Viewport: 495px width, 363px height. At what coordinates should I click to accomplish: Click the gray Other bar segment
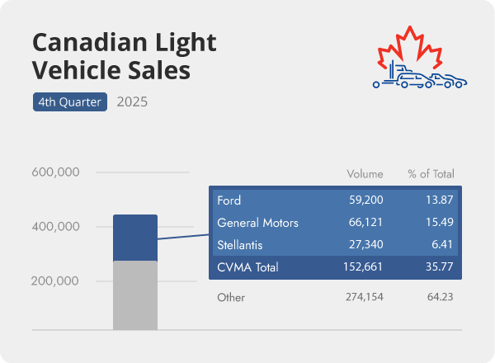pos(134,295)
